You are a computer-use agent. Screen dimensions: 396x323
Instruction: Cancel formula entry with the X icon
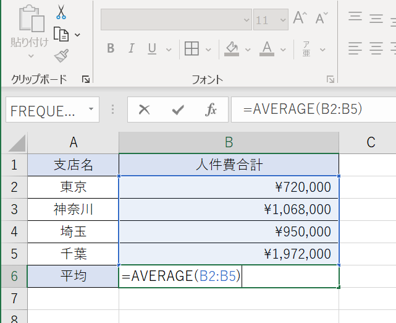tap(145, 110)
